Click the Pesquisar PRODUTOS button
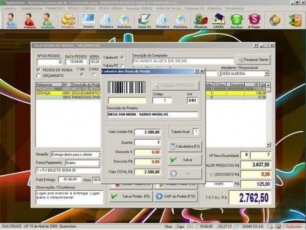The image size is (306, 230). tap(176, 85)
